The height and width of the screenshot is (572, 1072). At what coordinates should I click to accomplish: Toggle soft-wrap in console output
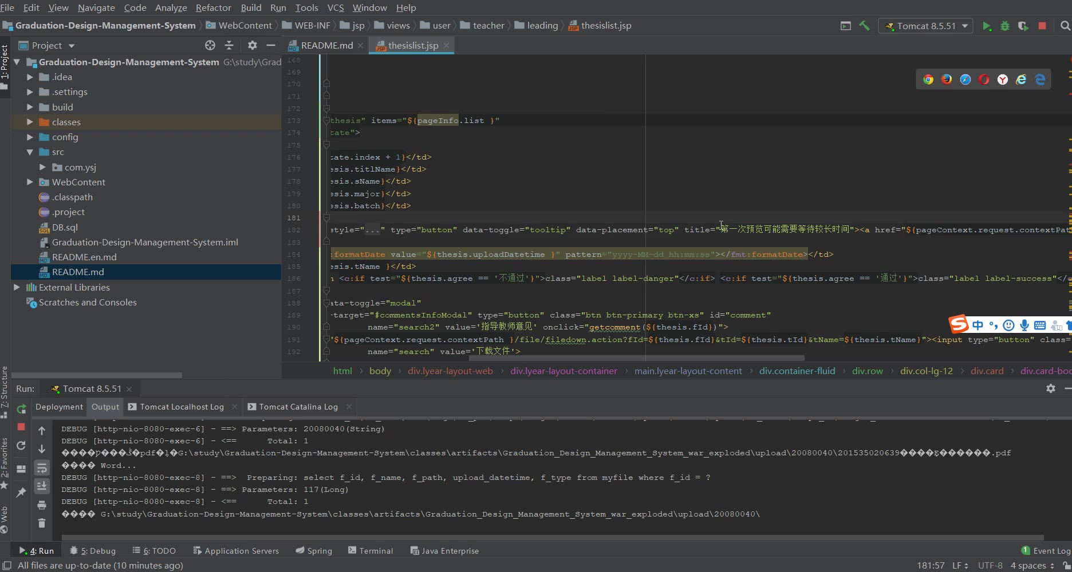point(42,468)
